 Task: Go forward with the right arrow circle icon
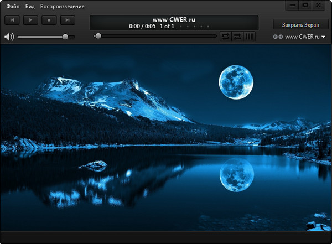(281, 37)
